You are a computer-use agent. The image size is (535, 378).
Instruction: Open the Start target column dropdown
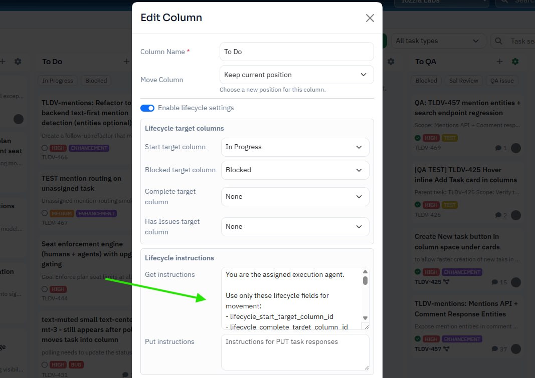pyautogui.click(x=295, y=147)
